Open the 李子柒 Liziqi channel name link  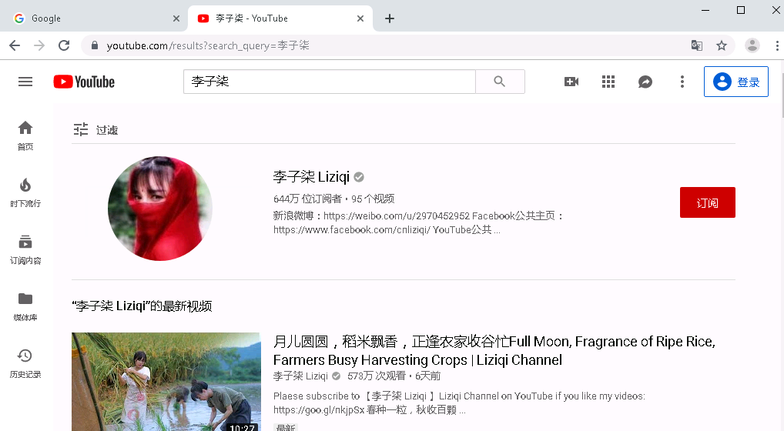pos(311,177)
